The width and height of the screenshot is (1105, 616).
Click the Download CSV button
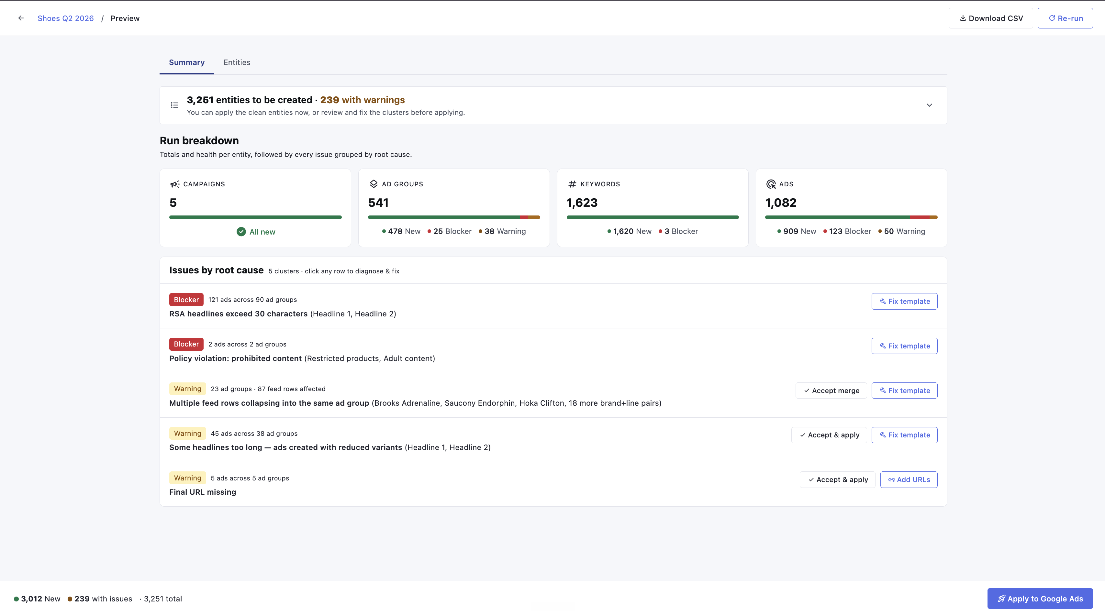coord(990,18)
